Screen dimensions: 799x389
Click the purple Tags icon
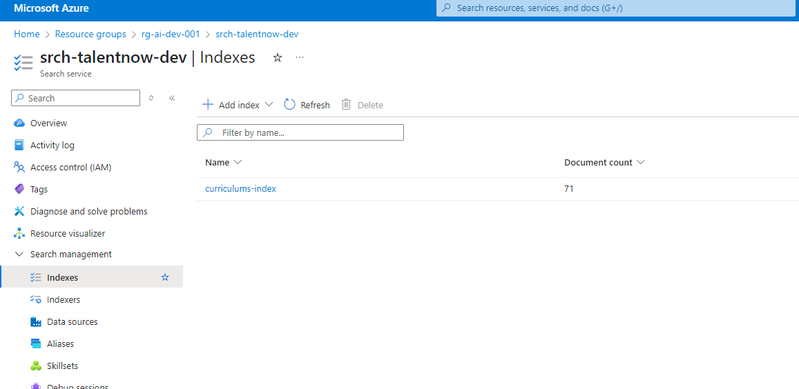(x=19, y=190)
